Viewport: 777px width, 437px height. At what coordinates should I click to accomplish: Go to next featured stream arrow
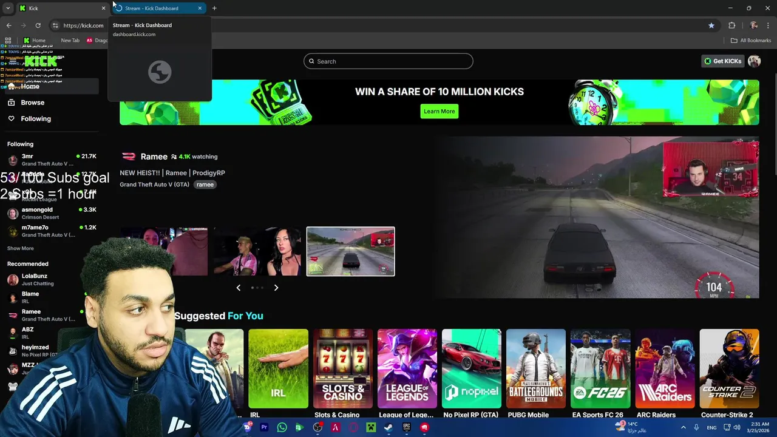click(x=276, y=288)
